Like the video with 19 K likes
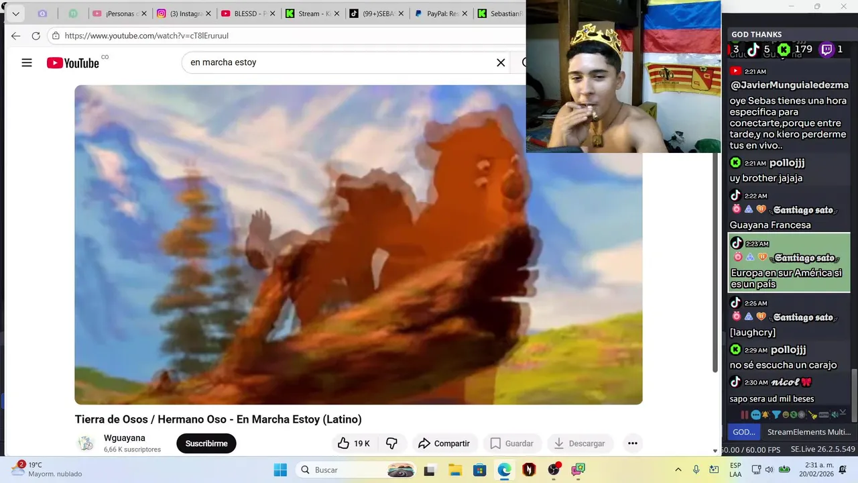The height and width of the screenshot is (483, 858). point(355,443)
